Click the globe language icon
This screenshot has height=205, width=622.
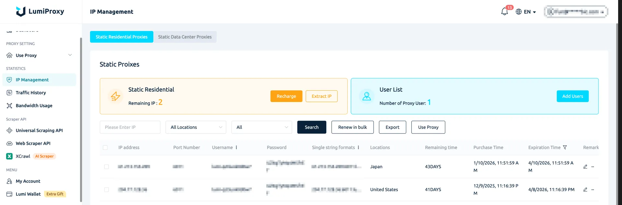pos(519,12)
